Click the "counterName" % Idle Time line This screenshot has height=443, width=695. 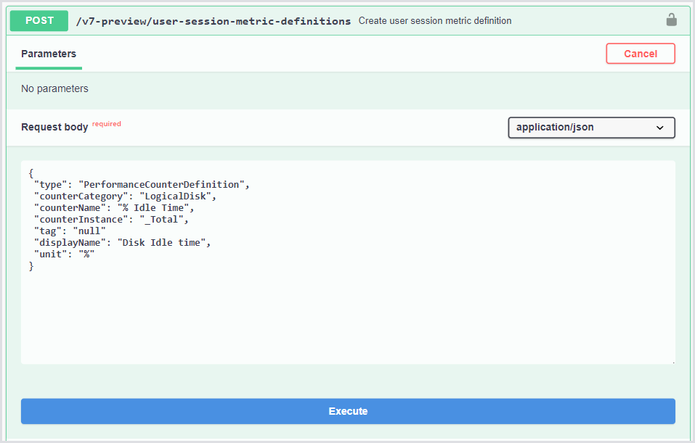click(x=114, y=208)
